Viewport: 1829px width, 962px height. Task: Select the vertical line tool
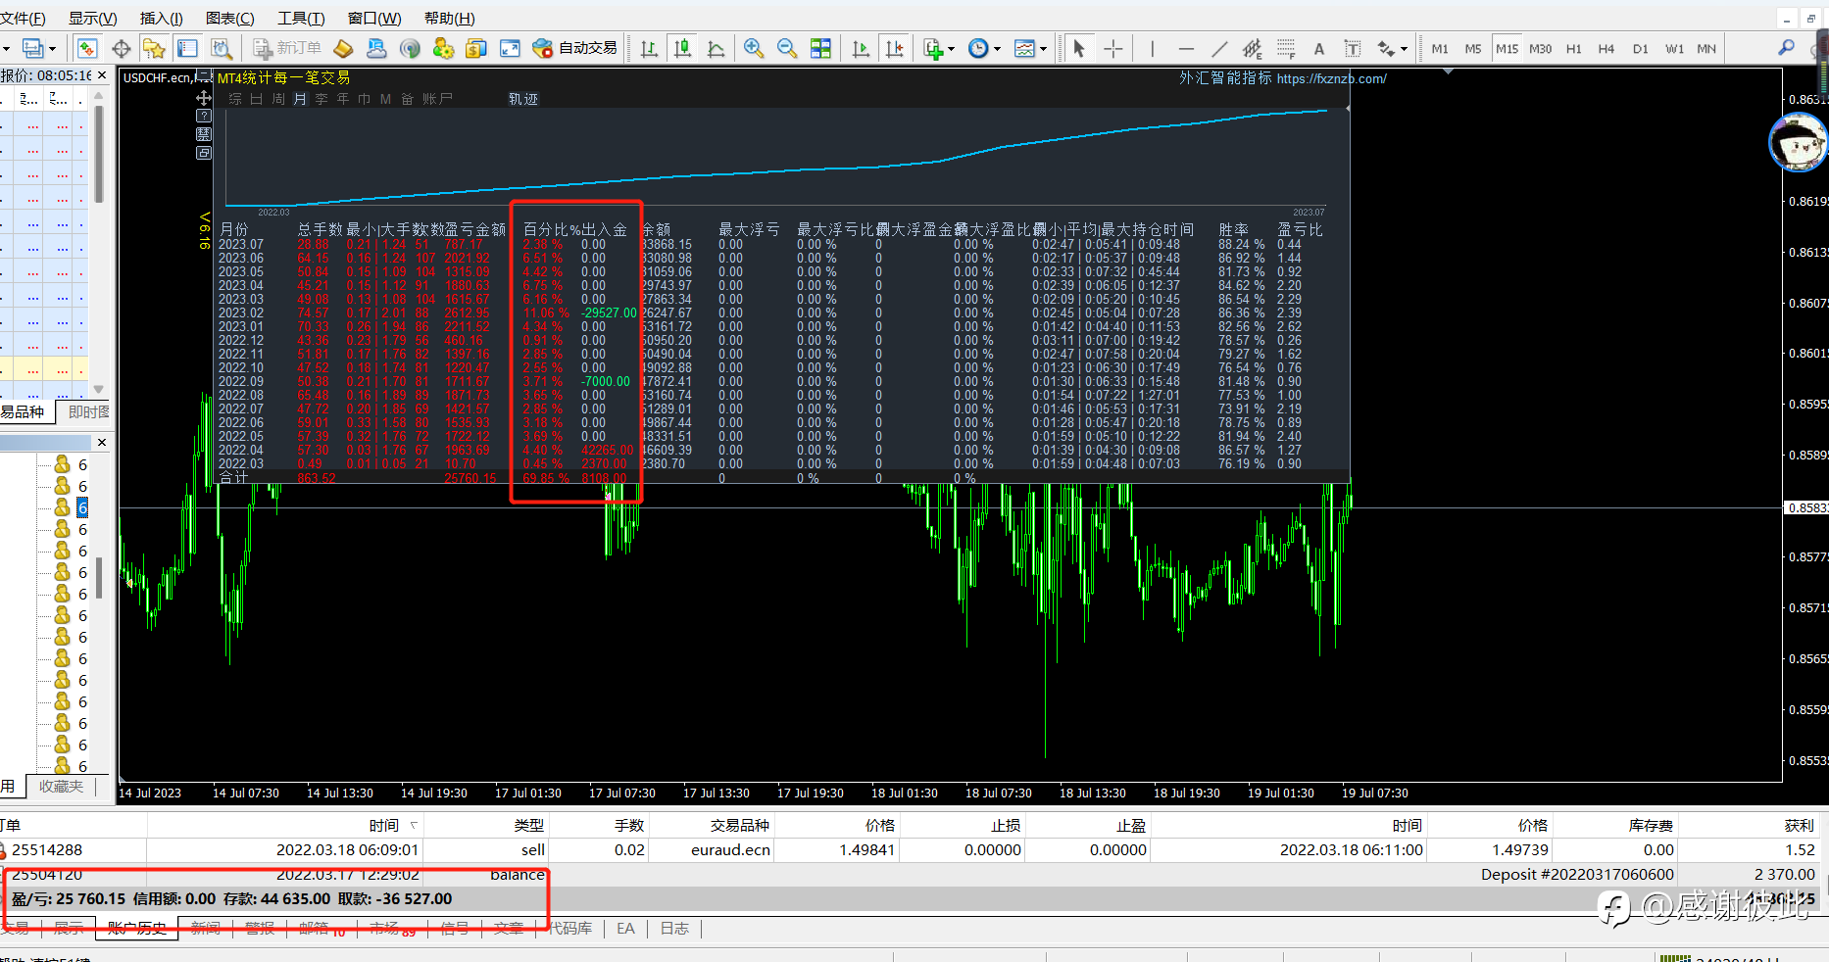1153,48
